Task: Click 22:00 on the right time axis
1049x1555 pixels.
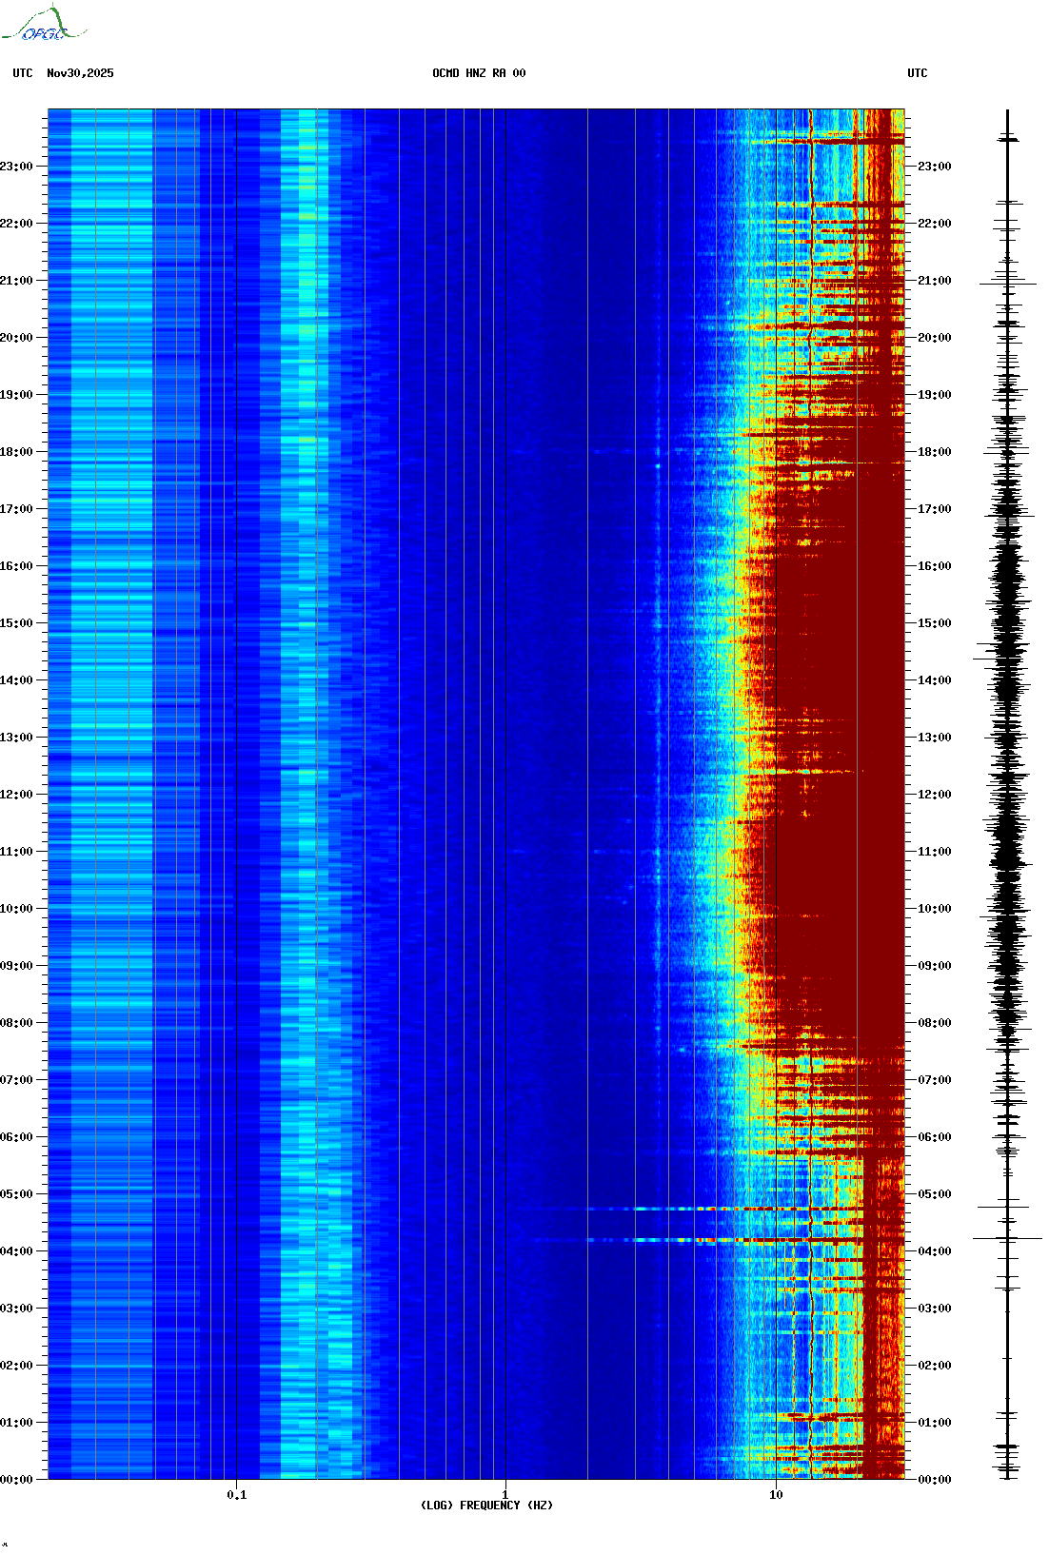Action: pos(935,224)
